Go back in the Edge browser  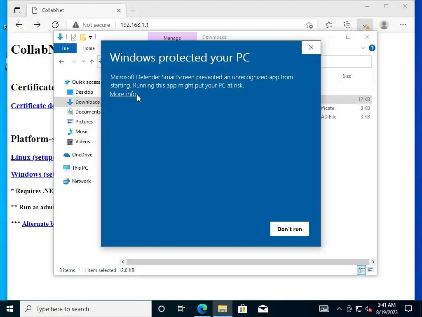[19, 25]
